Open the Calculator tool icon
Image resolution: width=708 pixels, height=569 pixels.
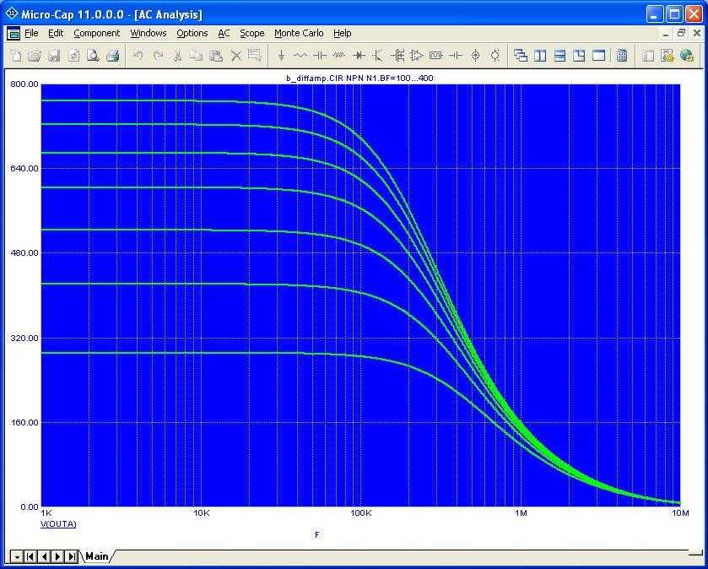[x=622, y=55]
